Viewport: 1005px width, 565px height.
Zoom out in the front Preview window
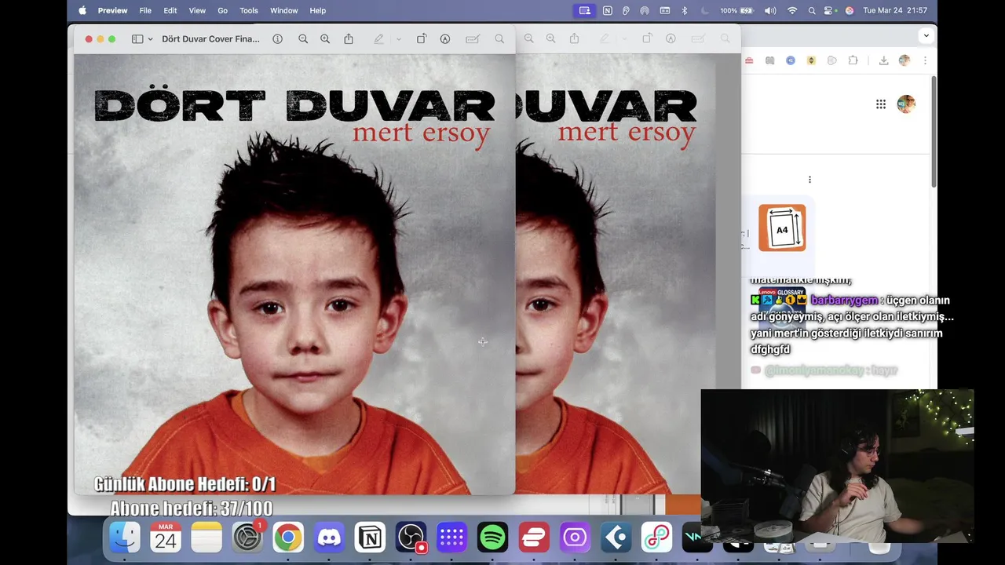tap(303, 38)
